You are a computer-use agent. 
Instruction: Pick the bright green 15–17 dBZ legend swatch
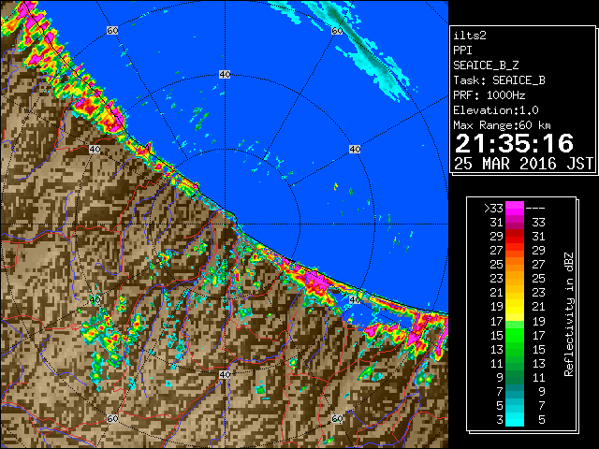click(x=515, y=335)
